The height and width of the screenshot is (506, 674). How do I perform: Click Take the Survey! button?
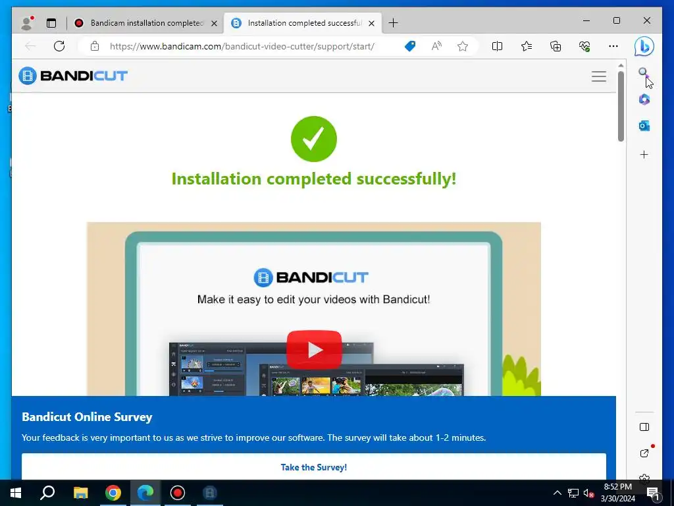(x=314, y=467)
